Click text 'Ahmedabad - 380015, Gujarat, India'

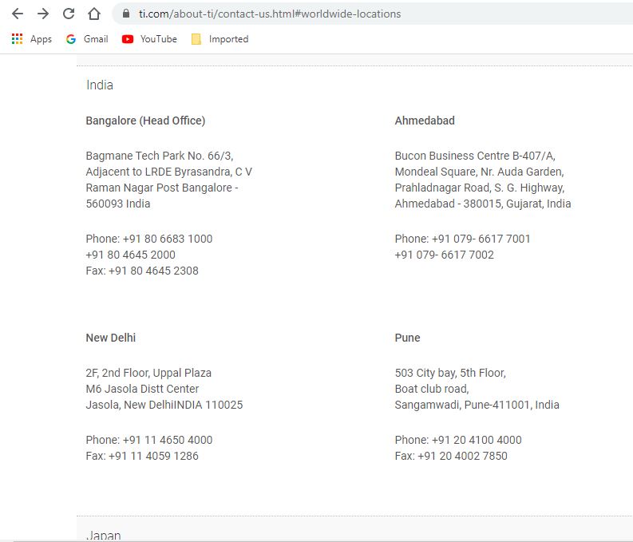[483, 204]
